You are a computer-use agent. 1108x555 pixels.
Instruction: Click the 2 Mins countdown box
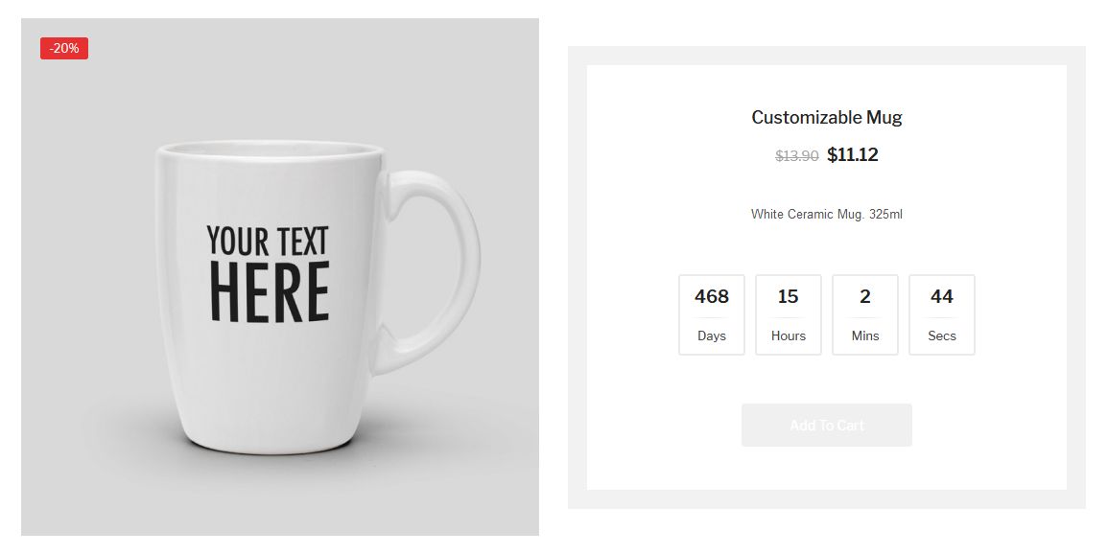tap(864, 314)
